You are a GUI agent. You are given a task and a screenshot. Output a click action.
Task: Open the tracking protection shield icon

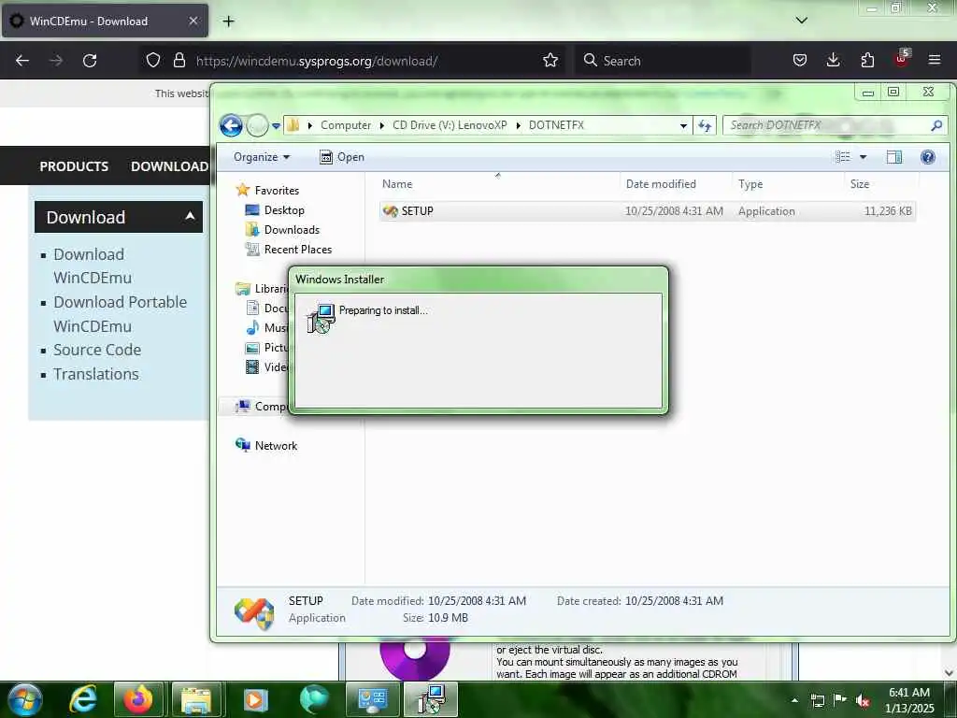tap(153, 61)
